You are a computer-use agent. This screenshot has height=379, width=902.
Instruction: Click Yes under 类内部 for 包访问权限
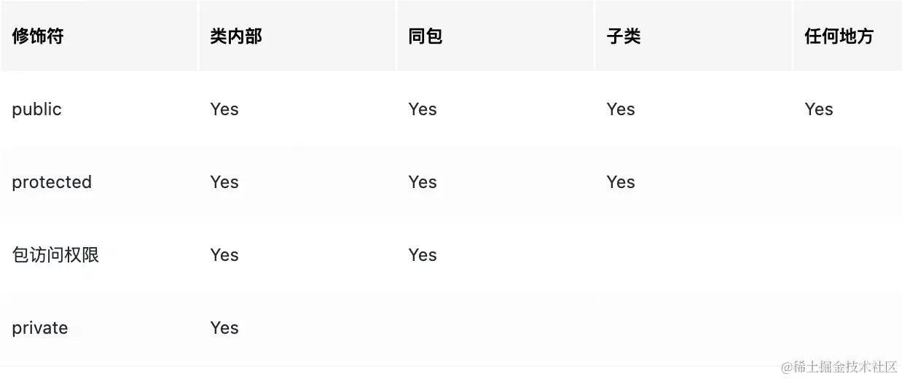click(224, 255)
